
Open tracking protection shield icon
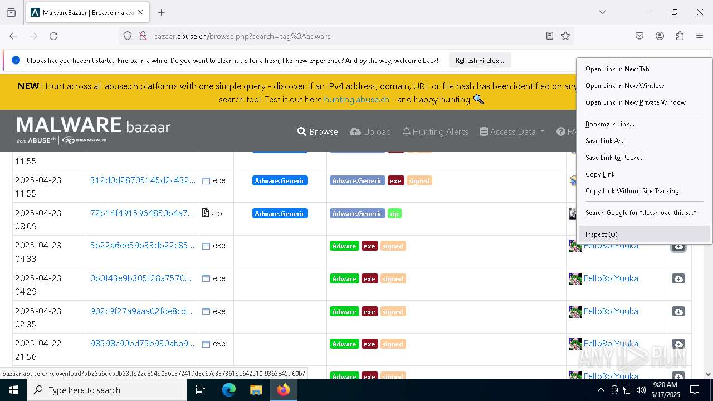coord(128,36)
